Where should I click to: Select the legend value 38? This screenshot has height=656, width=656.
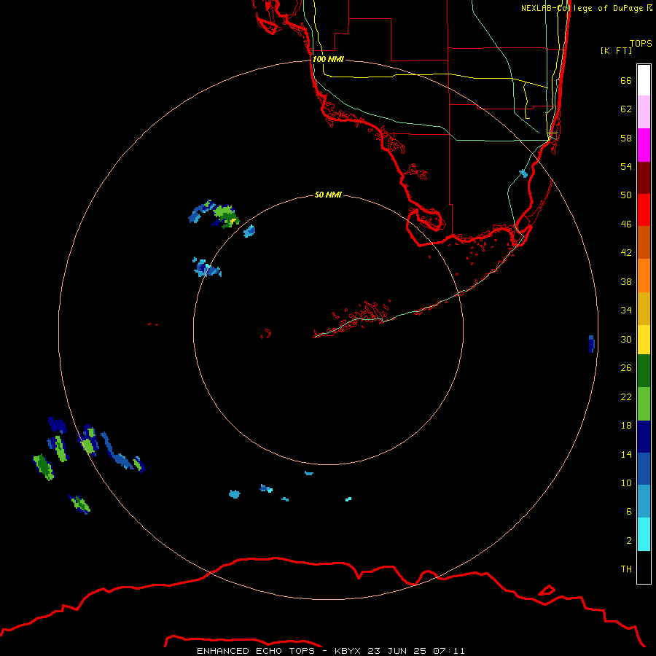coord(626,281)
